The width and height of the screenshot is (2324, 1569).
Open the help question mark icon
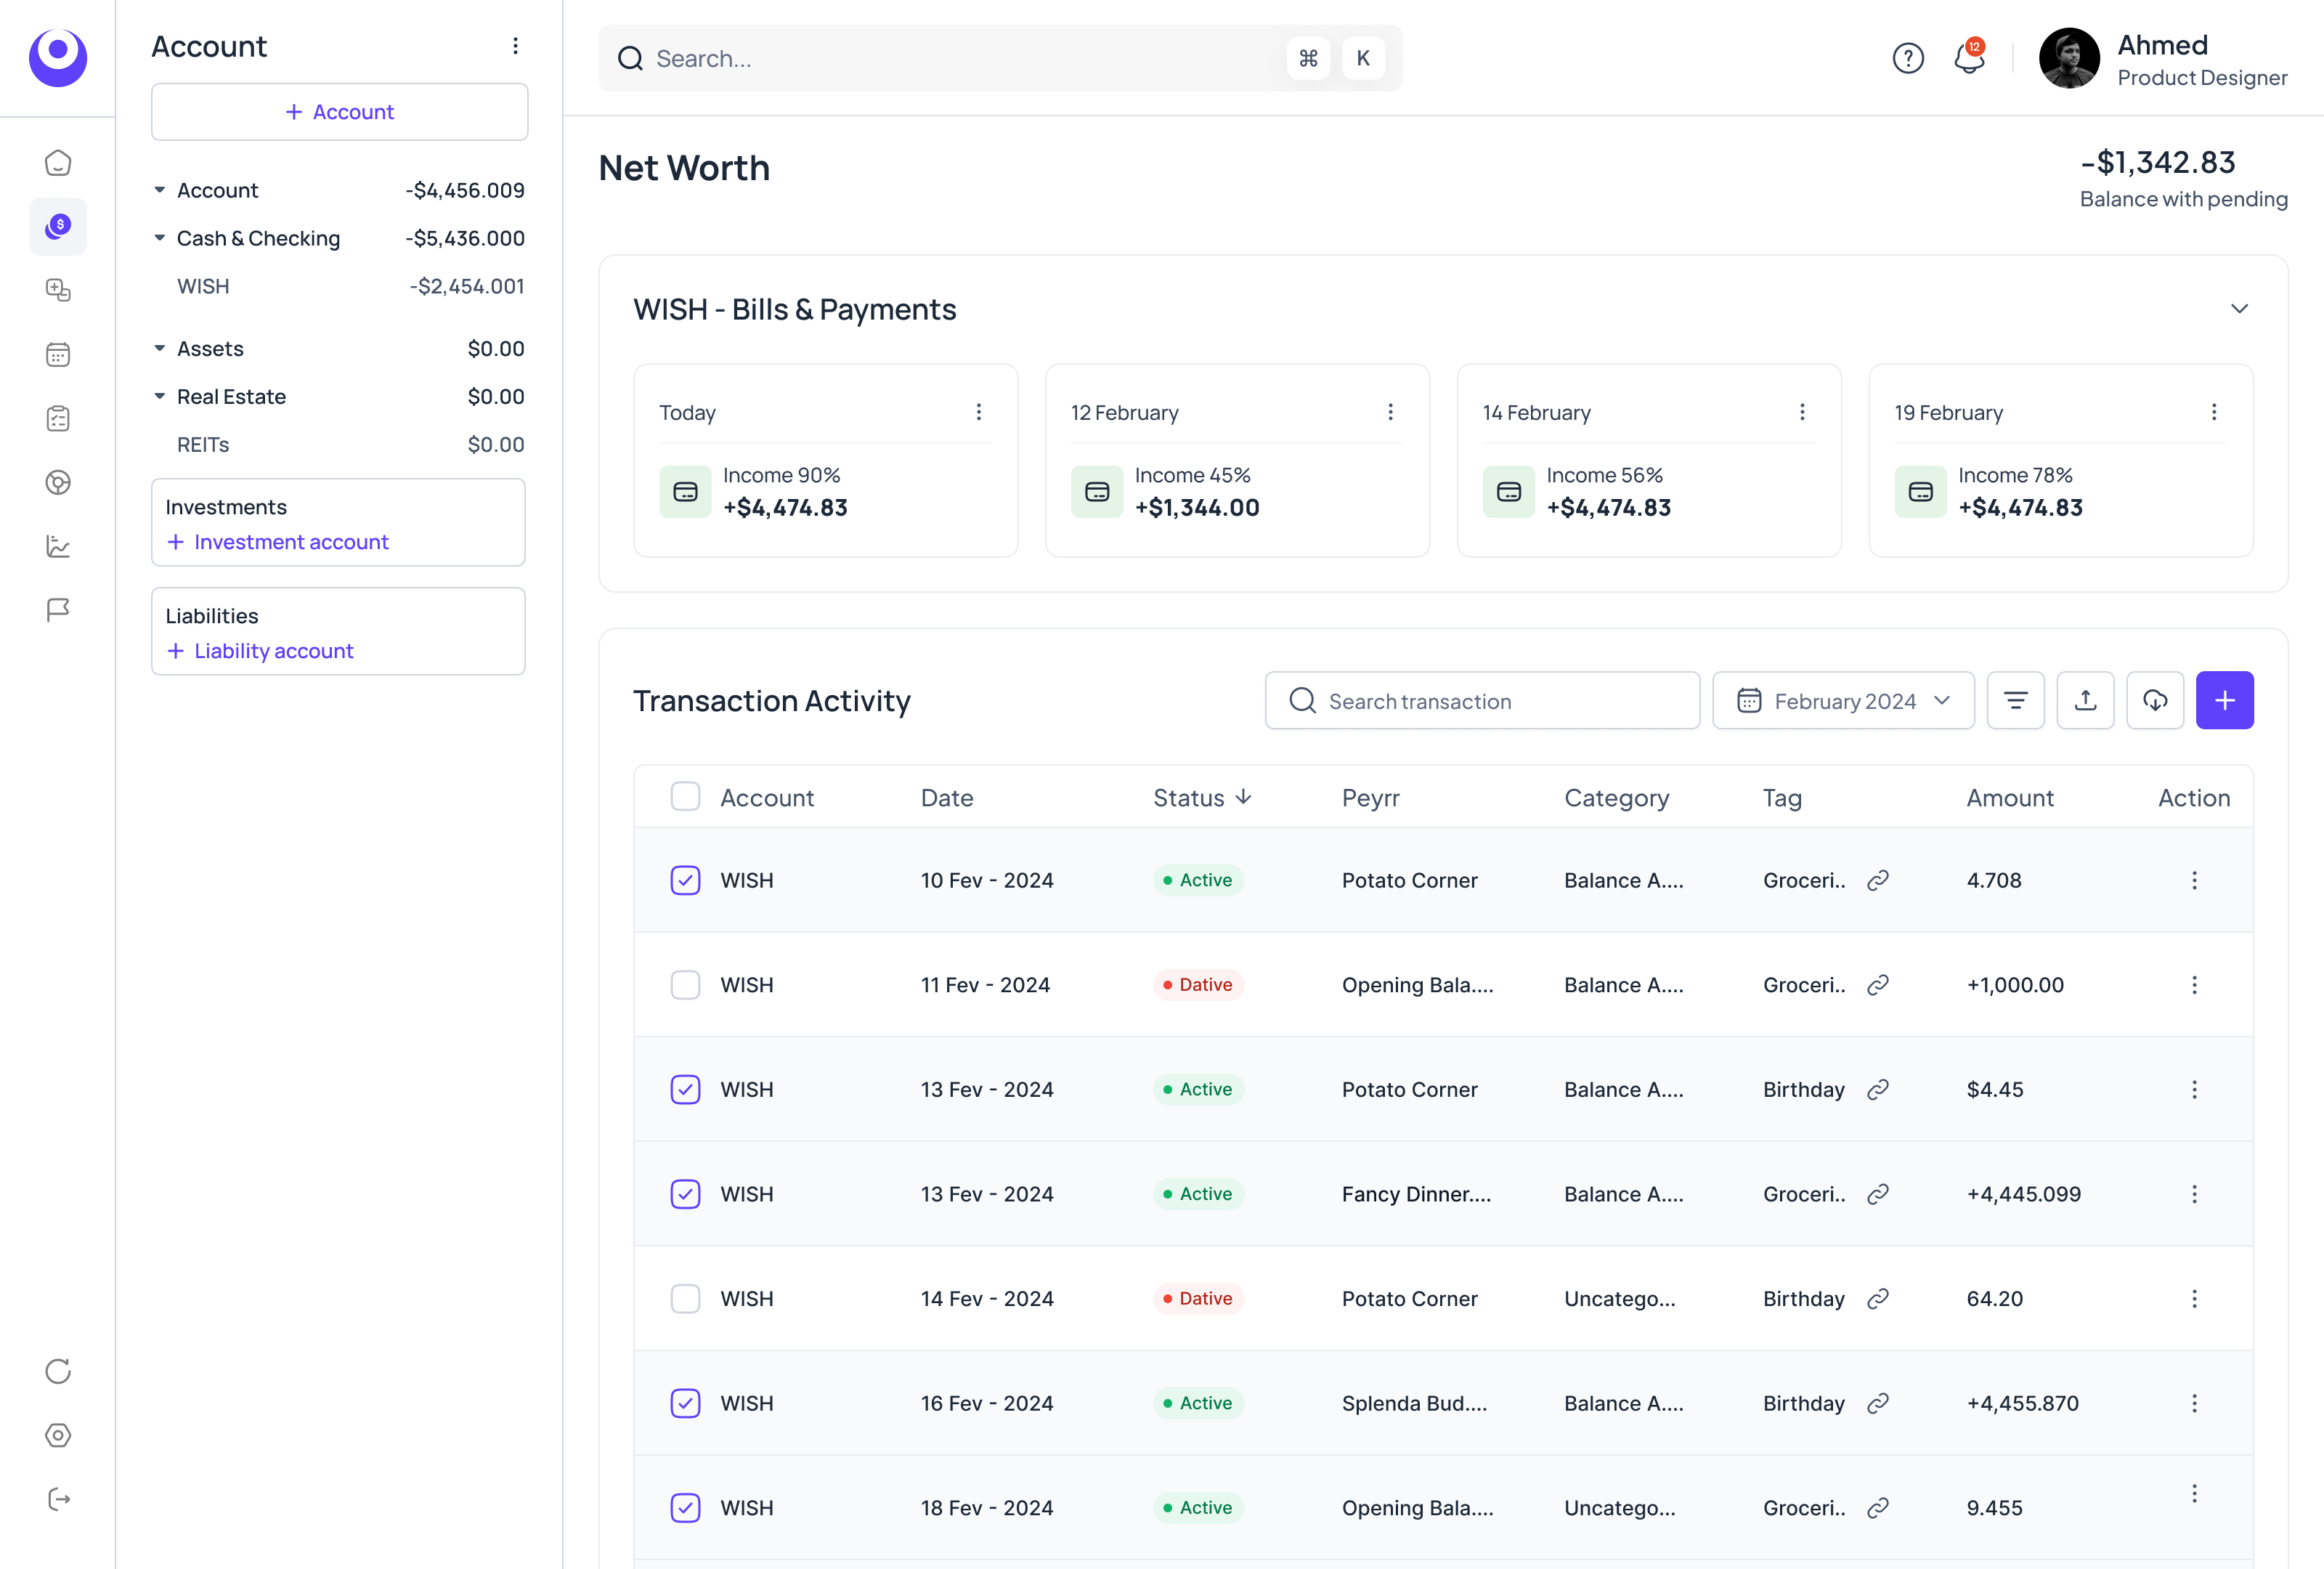[x=1908, y=58]
